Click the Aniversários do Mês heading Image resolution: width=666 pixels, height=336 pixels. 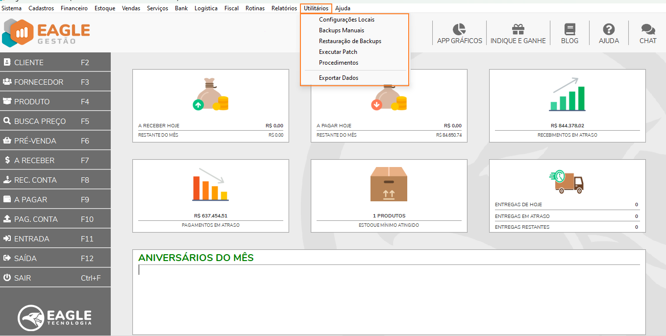196,258
